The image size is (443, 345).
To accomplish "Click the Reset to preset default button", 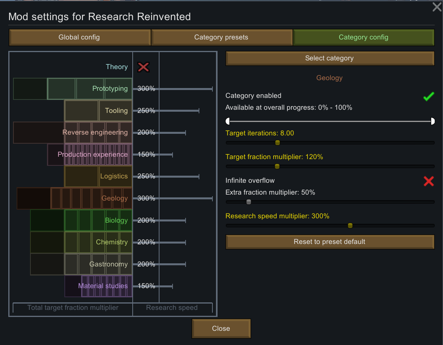I will click(x=330, y=242).
